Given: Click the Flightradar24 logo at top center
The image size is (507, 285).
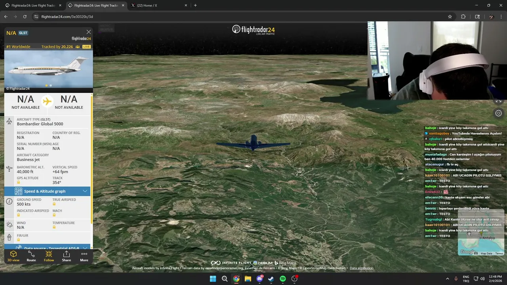Looking at the screenshot, I should click(x=253, y=30).
